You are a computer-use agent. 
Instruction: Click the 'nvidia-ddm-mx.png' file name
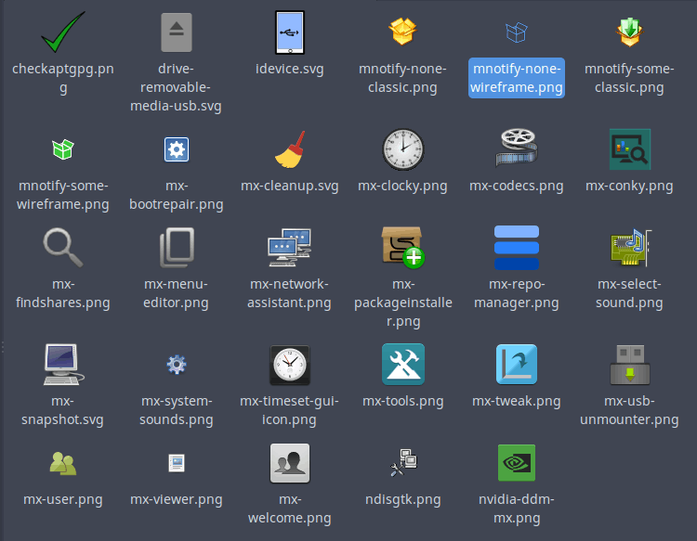pyautogui.click(x=517, y=509)
